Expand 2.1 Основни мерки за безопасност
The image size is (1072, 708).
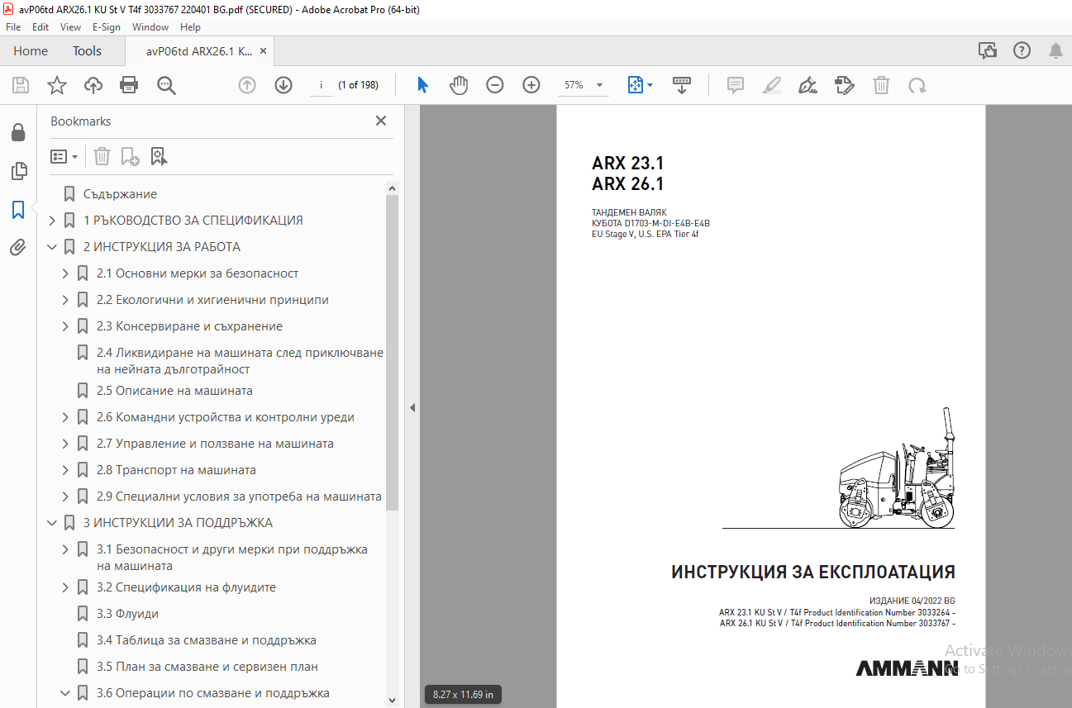click(x=65, y=273)
